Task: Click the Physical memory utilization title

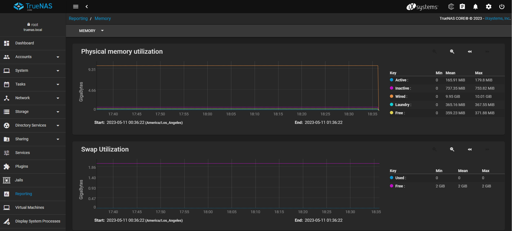Action: pyautogui.click(x=122, y=52)
